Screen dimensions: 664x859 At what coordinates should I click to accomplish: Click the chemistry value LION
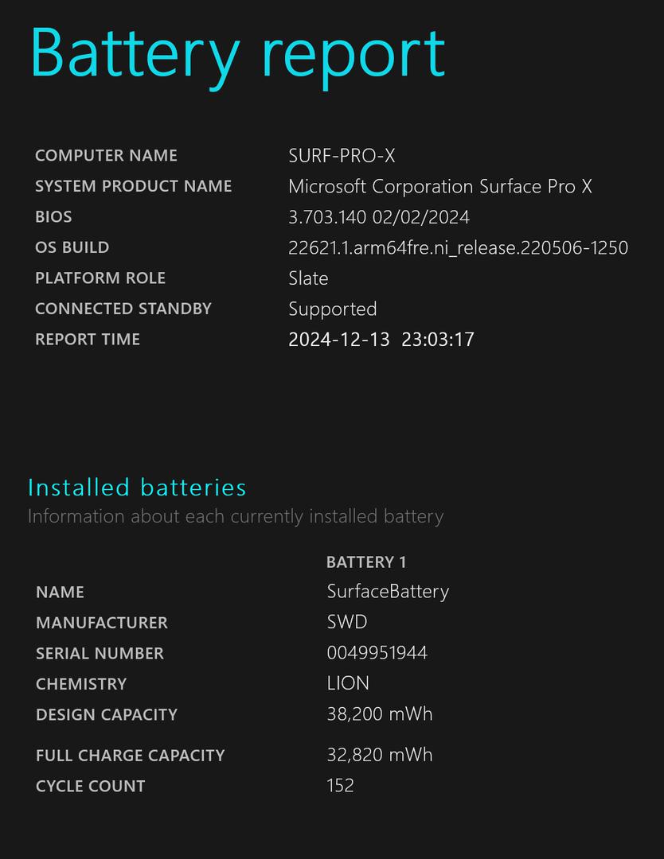coord(348,683)
